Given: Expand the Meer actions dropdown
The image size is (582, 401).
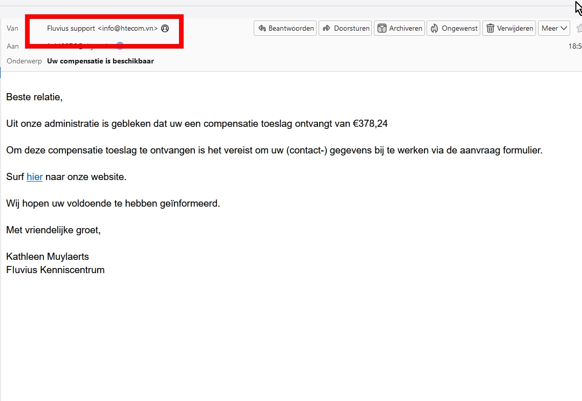Looking at the screenshot, I should tap(554, 29).
